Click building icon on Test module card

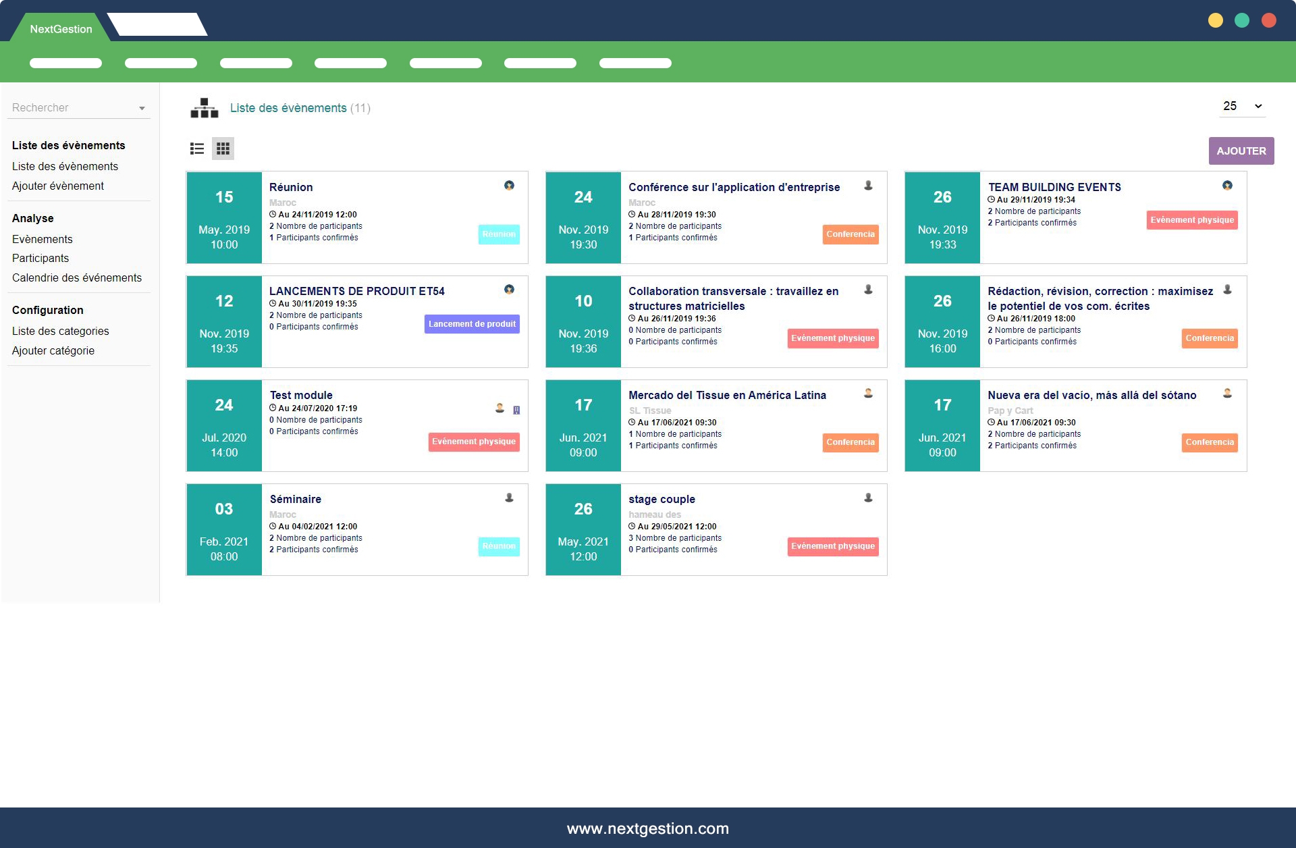tap(516, 410)
